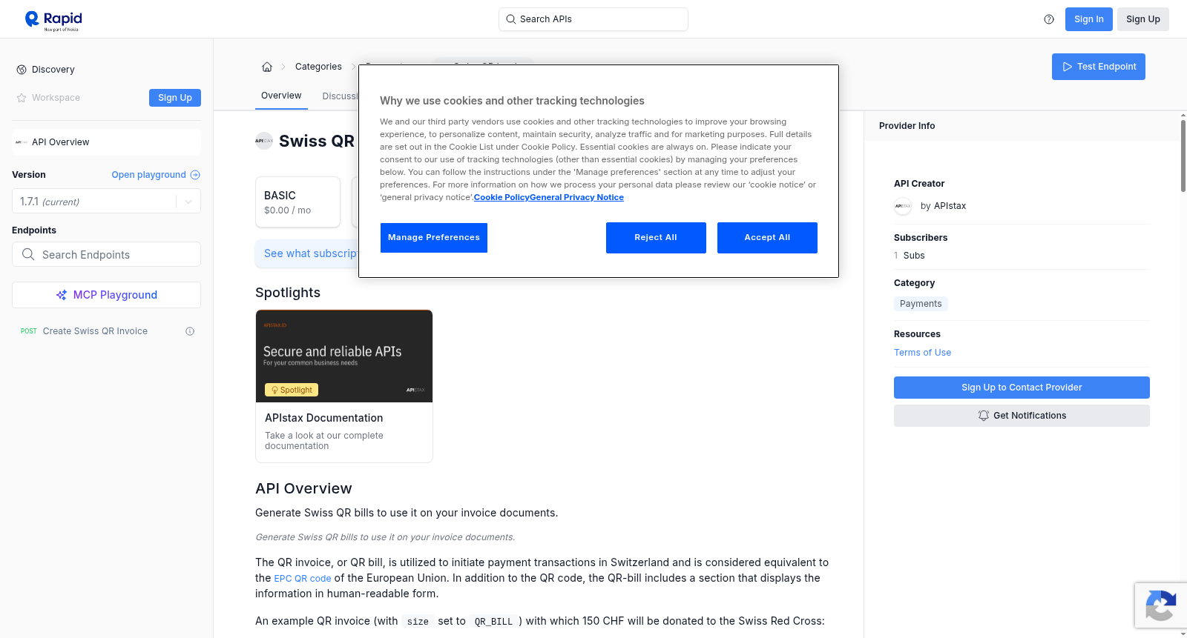1187x638 pixels.
Task: Click the API Overview sidebar icon
Action: click(x=22, y=142)
